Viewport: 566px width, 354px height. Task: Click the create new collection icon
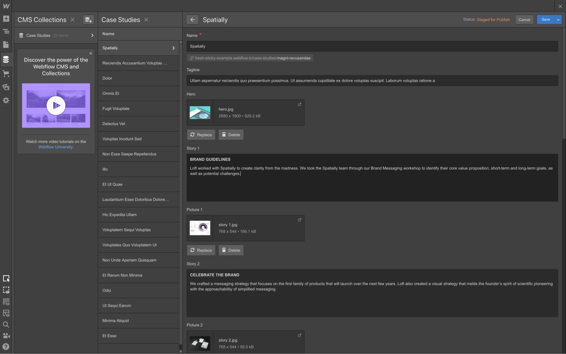point(88,19)
